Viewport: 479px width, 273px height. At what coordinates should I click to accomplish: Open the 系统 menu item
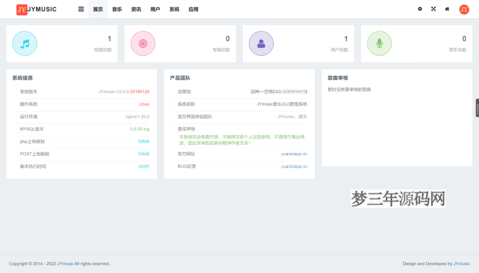tap(174, 9)
